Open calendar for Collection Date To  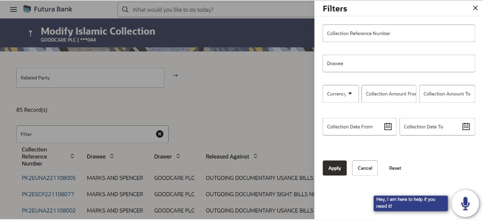466,126
